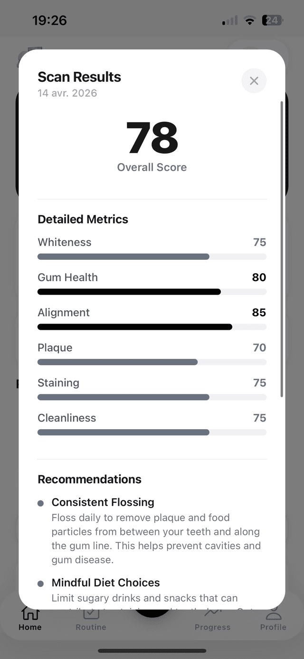The image size is (304, 659).
Task: Tap the bullet beside Mindful Diet Choices
Action: [40, 583]
